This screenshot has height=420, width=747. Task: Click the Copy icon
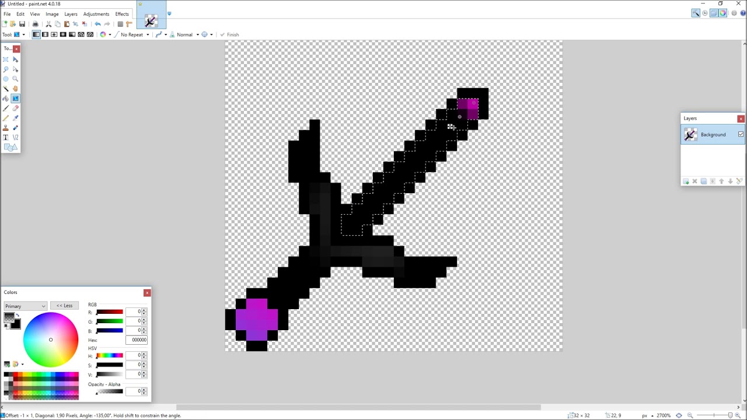tap(58, 24)
